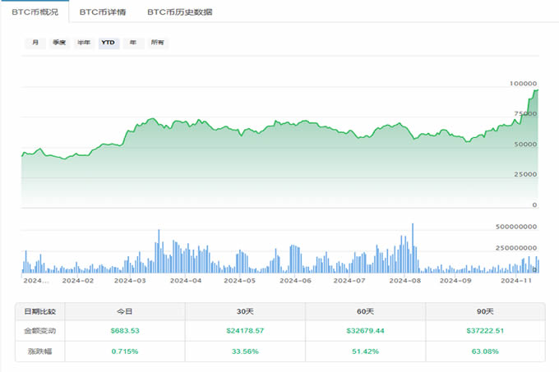Click the 今日 column header
Screen dimensions: 559x372
(x=125, y=311)
